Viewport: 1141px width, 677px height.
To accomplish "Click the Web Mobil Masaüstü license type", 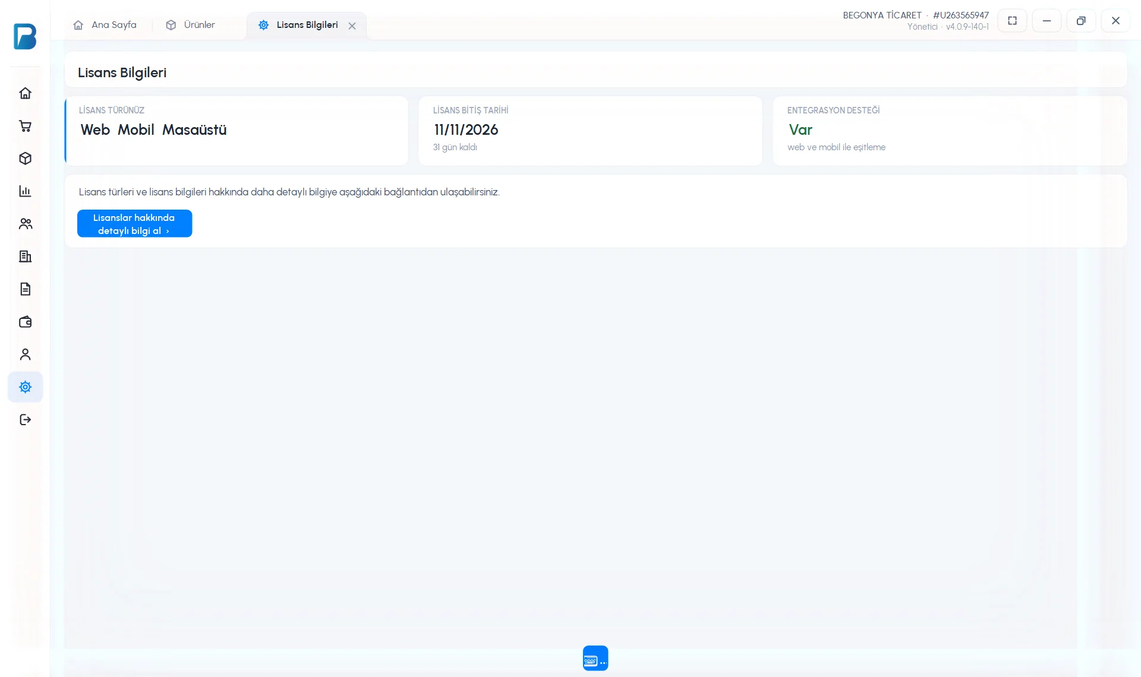I will [x=153, y=130].
